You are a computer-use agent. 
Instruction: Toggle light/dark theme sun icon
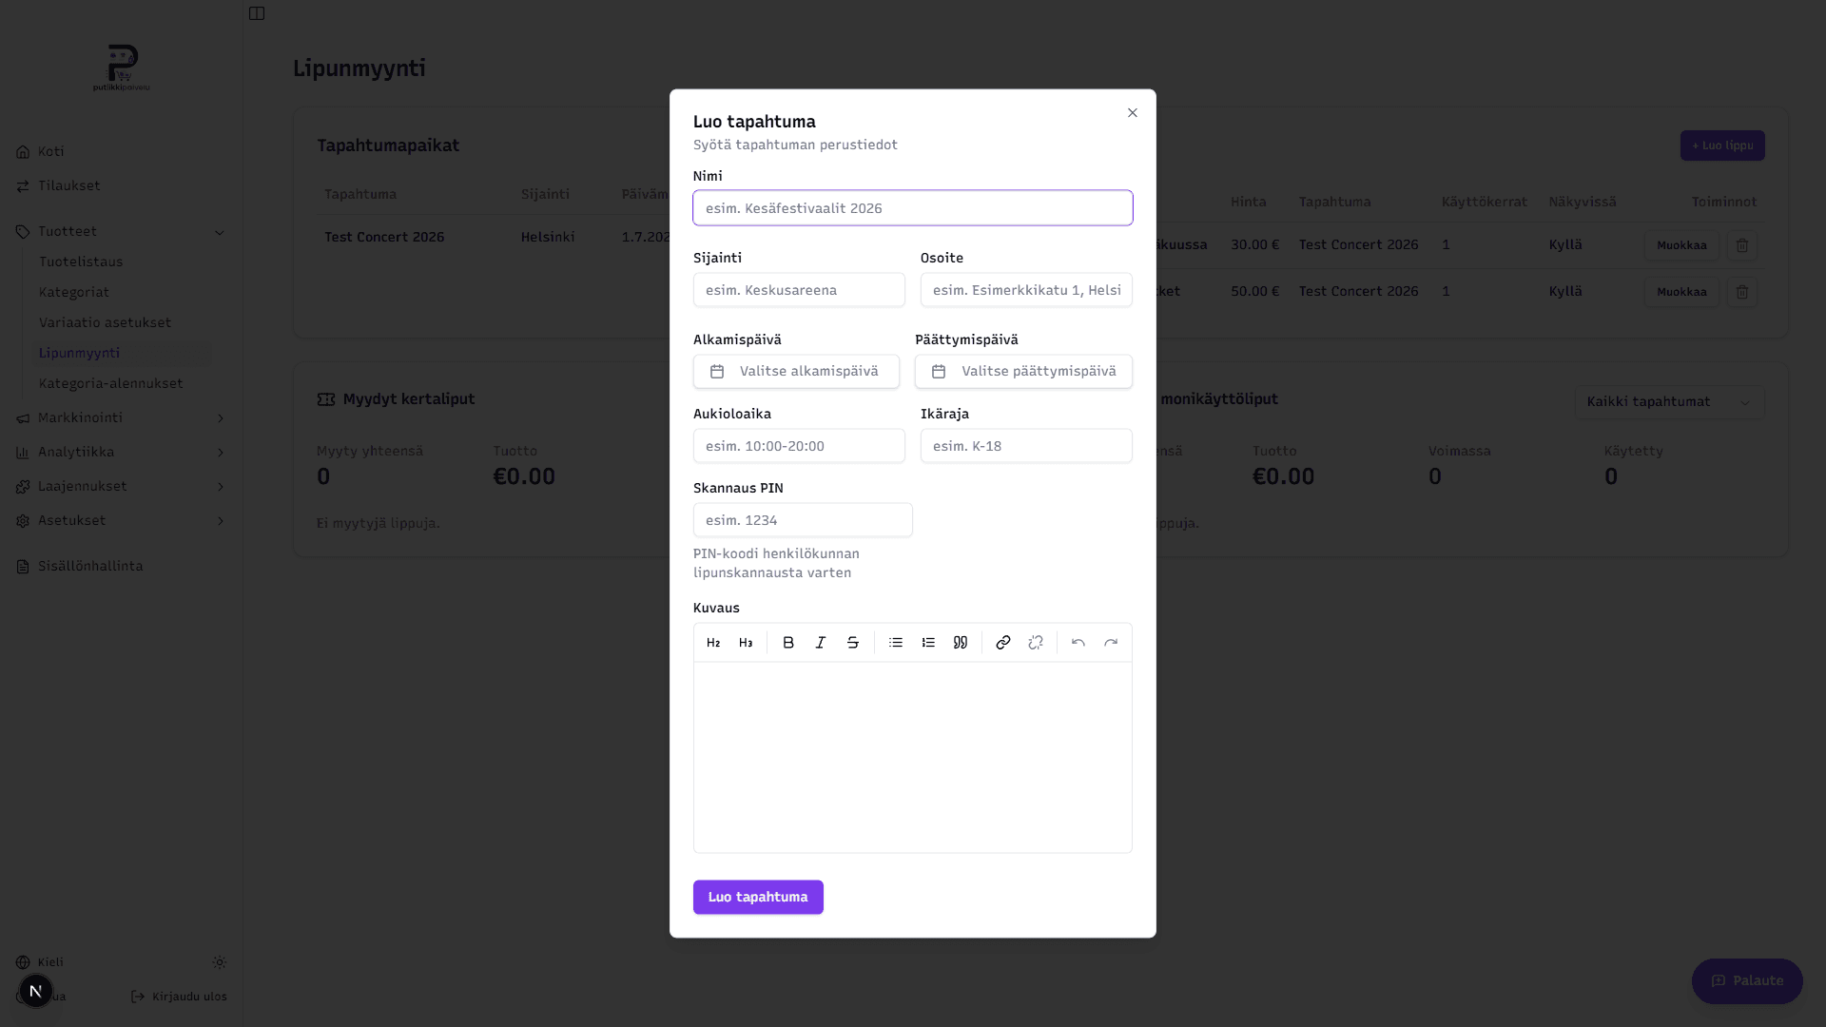click(220, 962)
